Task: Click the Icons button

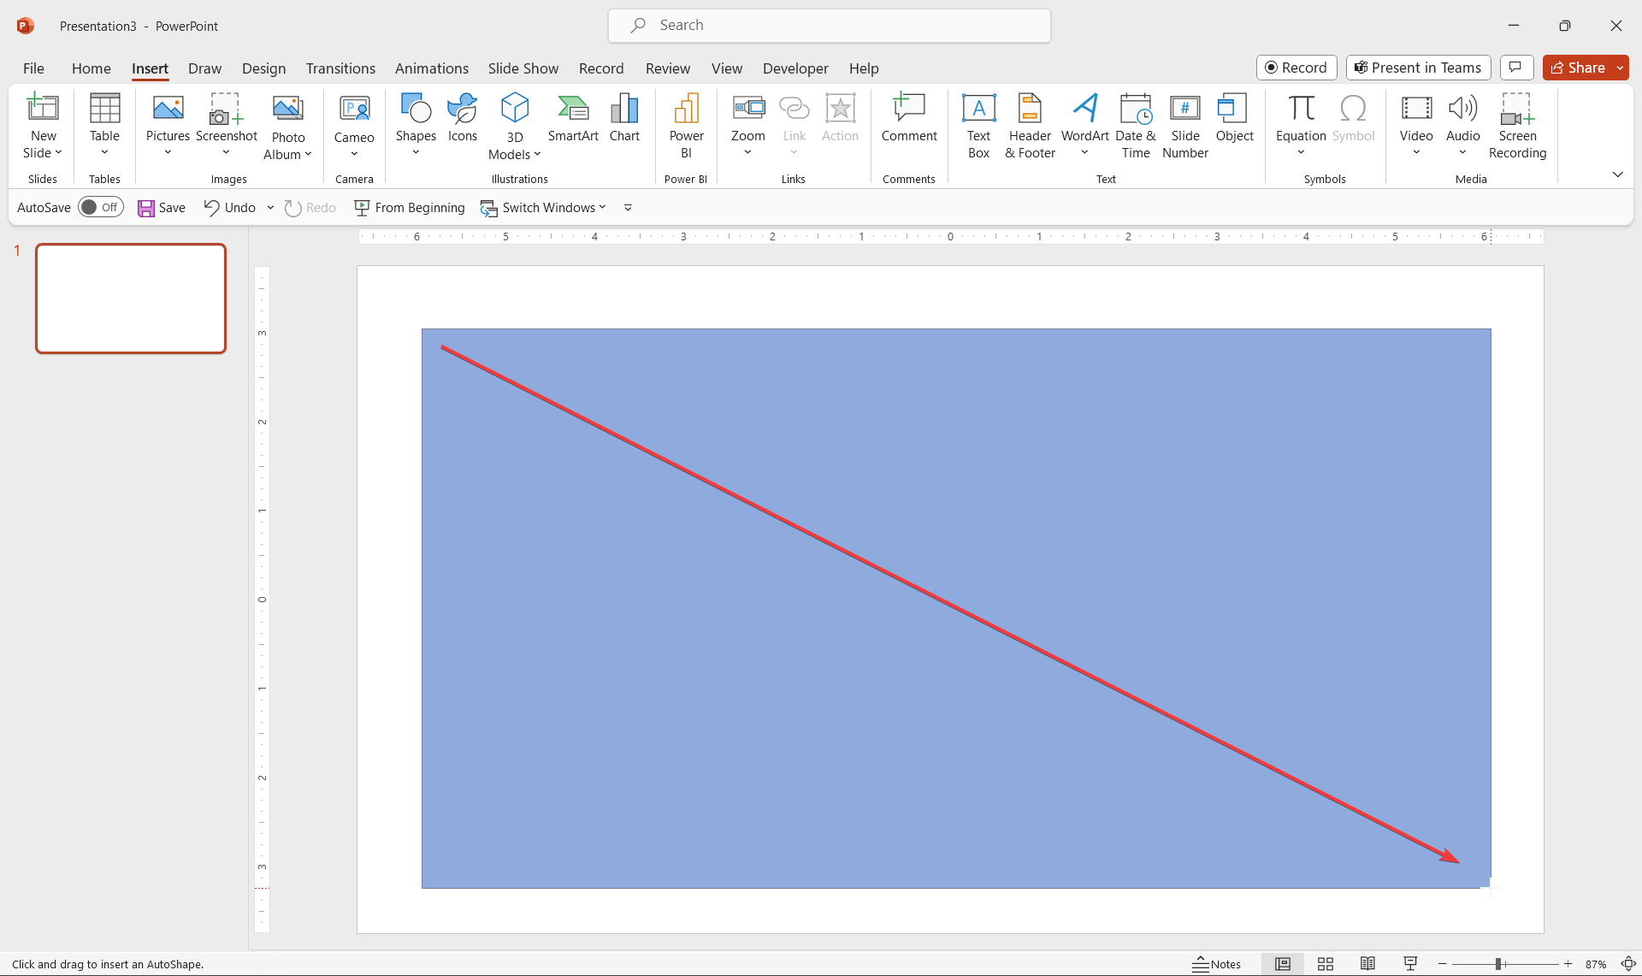Action: click(x=462, y=118)
